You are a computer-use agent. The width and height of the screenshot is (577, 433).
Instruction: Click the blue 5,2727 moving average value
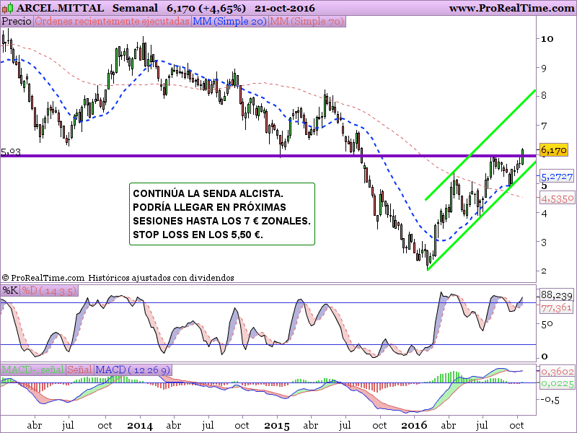pyautogui.click(x=557, y=177)
